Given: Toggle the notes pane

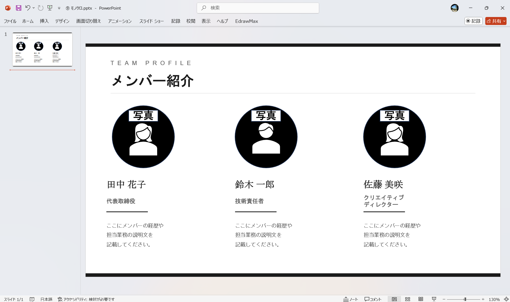Looking at the screenshot, I should (350, 299).
